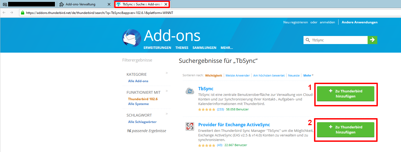Screen dimensions: 401x152
Task: Click the anmelden link
Action: (x=327, y=22)
